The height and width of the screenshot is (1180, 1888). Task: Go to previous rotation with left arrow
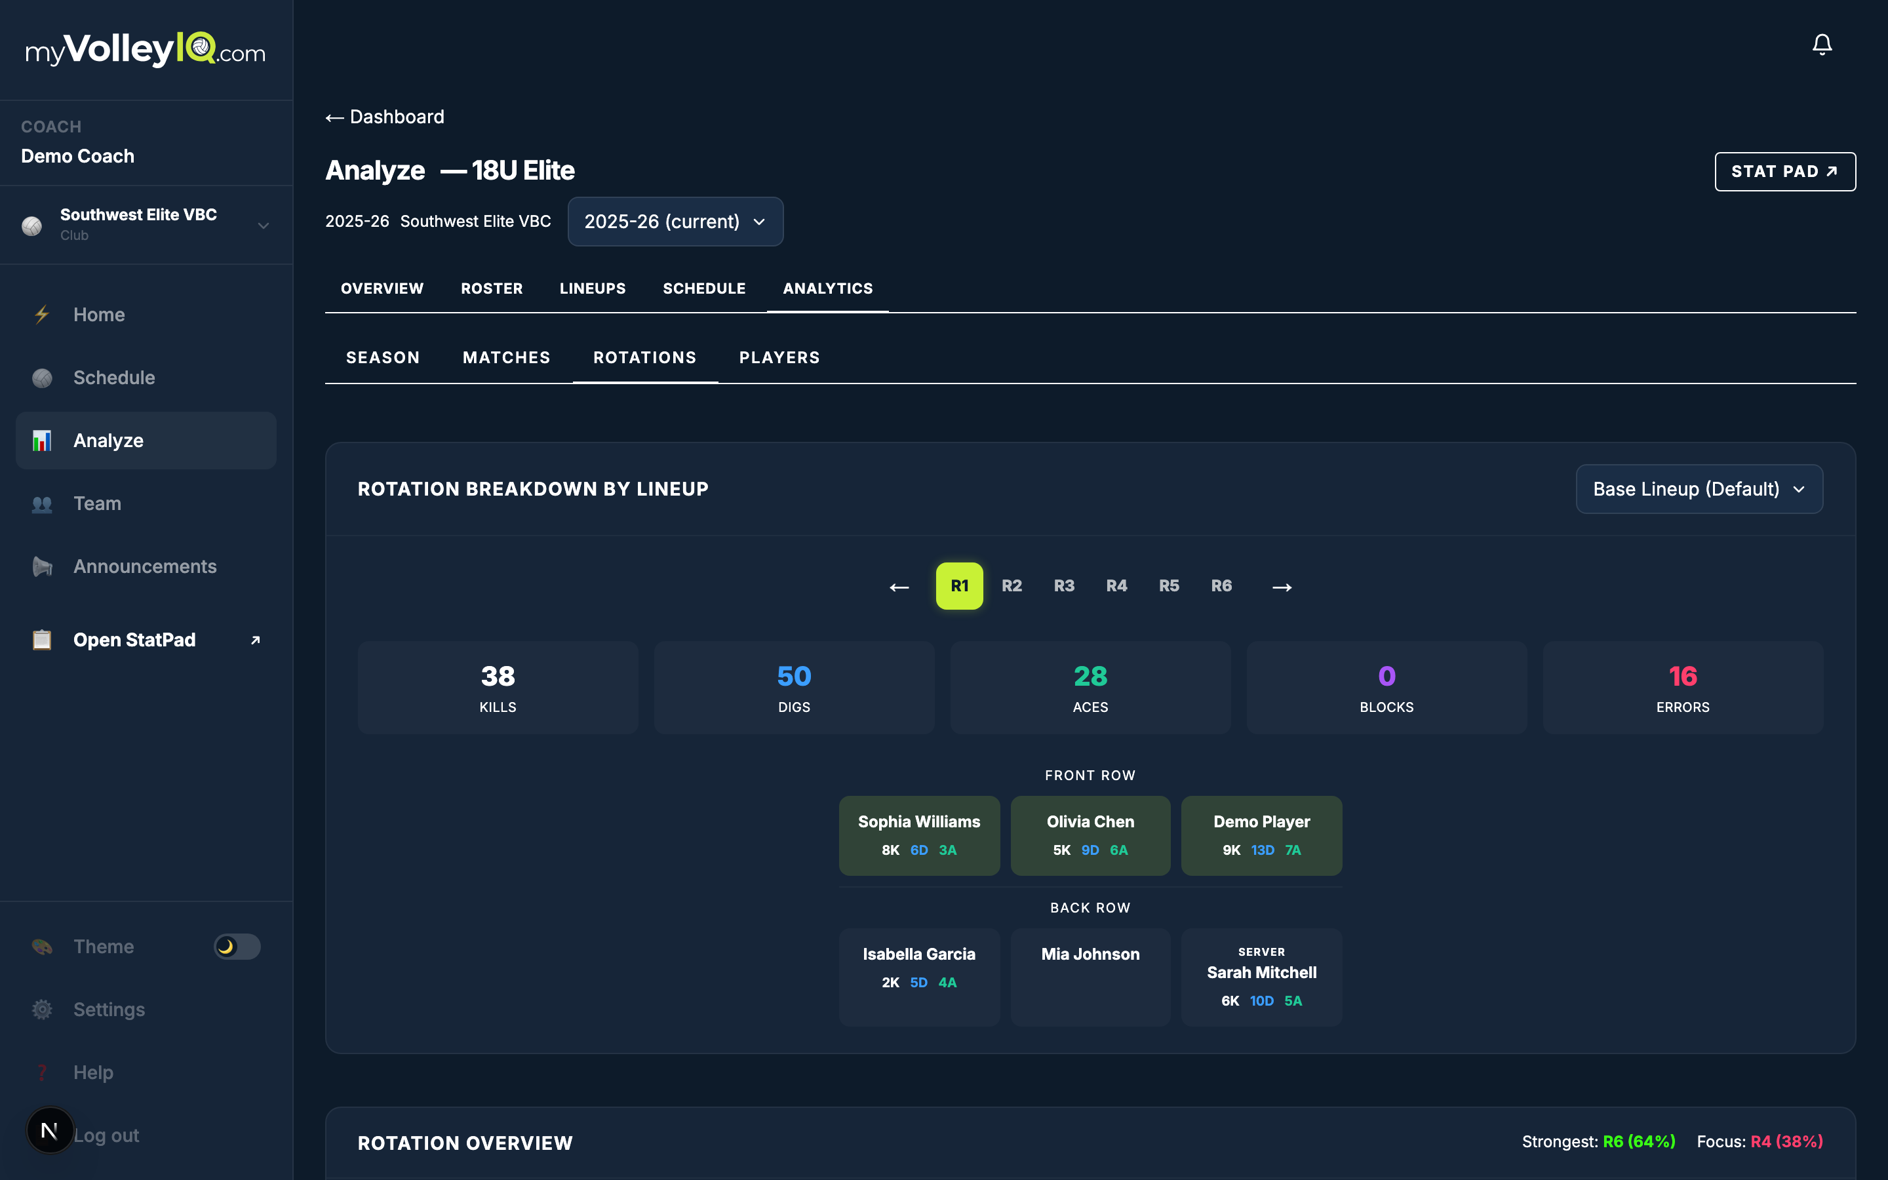[x=899, y=586]
